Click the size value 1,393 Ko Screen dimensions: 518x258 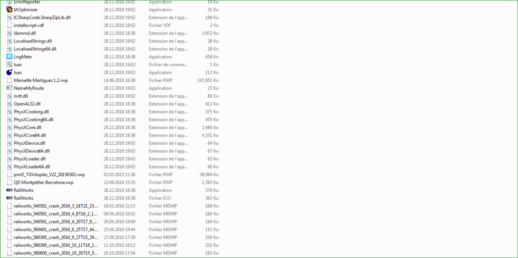pos(210,182)
